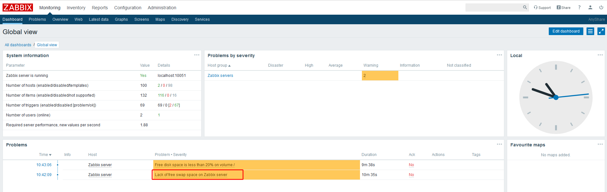Toggle fullscreen kiosk mode icon
Image resolution: width=607 pixels, height=192 pixels.
pos(601,31)
